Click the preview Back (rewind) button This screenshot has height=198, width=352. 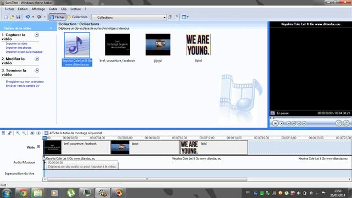[x=289, y=123]
